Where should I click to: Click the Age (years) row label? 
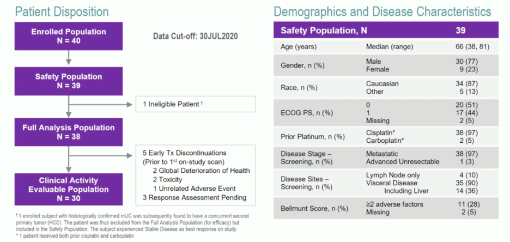(299, 47)
